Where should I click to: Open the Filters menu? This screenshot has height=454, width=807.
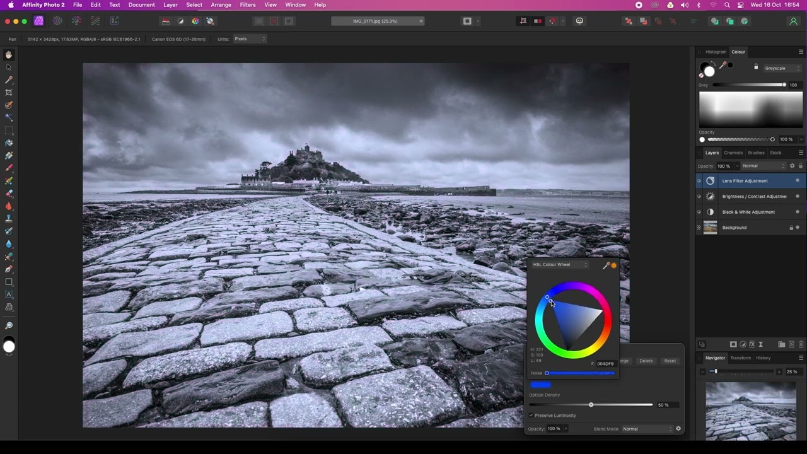click(248, 4)
